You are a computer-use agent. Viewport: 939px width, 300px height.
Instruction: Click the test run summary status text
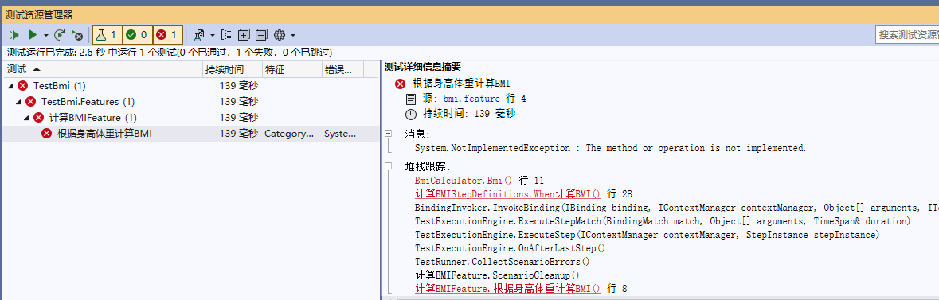point(170,53)
